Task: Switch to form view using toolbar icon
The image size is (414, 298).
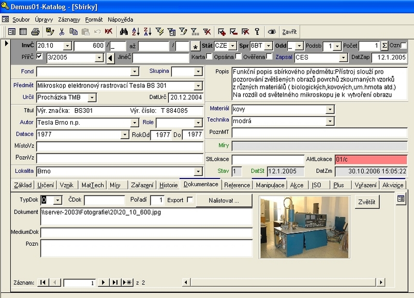Action: (x=11, y=32)
